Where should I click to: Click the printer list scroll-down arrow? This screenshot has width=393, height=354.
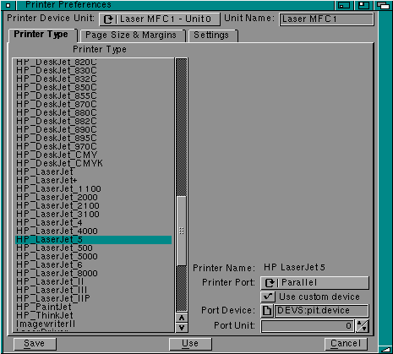(x=182, y=328)
